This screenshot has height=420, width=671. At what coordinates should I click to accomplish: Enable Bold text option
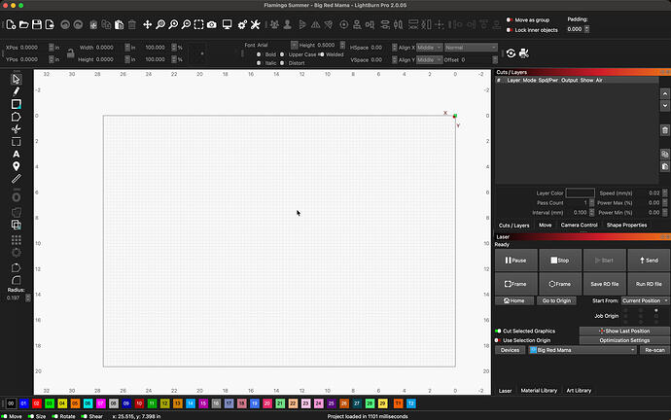(x=259, y=54)
